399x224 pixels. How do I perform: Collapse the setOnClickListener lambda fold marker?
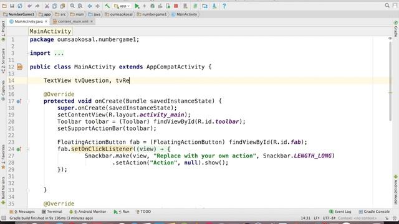point(27,149)
